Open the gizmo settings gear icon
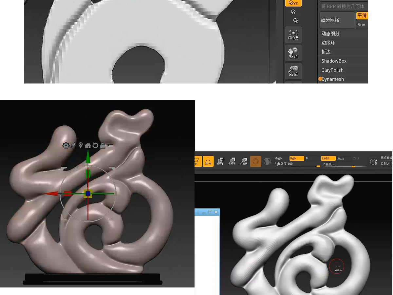393x295 pixels. click(x=66, y=145)
